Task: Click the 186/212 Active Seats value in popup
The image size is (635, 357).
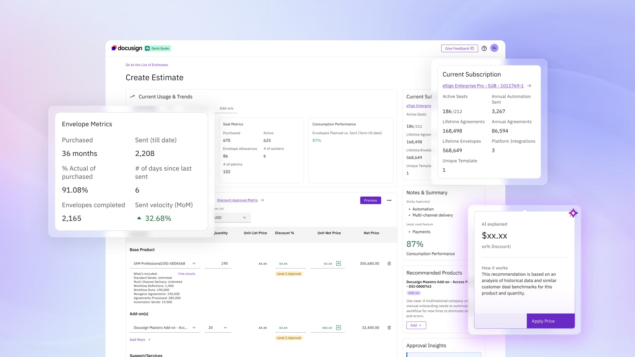Action: point(452,111)
